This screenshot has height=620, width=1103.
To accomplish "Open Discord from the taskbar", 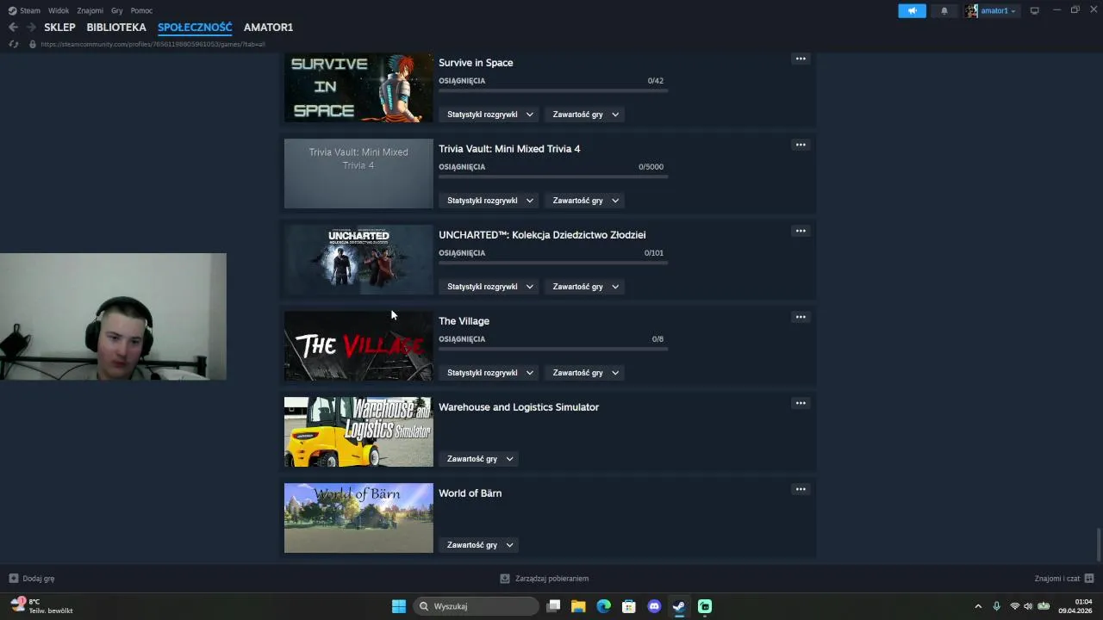I will [654, 606].
